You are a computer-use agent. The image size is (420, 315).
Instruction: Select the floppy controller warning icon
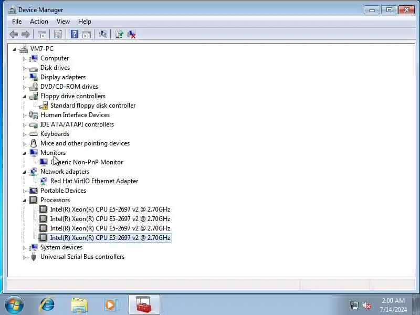point(44,106)
